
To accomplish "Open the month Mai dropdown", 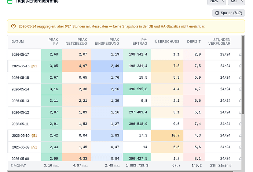I will coord(236,1).
